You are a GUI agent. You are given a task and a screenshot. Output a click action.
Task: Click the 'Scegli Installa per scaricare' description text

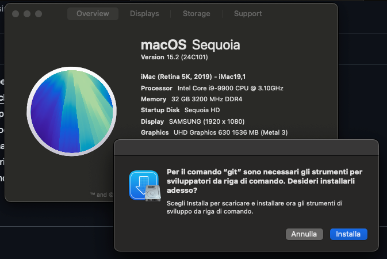(x=255, y=207)
